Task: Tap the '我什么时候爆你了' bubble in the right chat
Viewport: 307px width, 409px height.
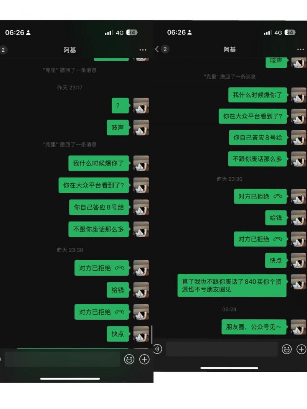Action: (257, 95)
